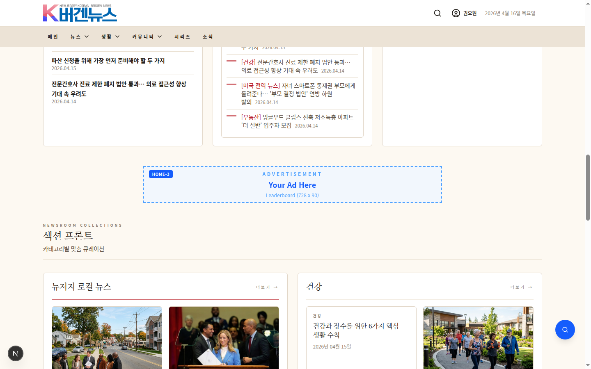591x369 pixels.
Task: Open the 시리즈 menu item
Action: coord(182,36)
